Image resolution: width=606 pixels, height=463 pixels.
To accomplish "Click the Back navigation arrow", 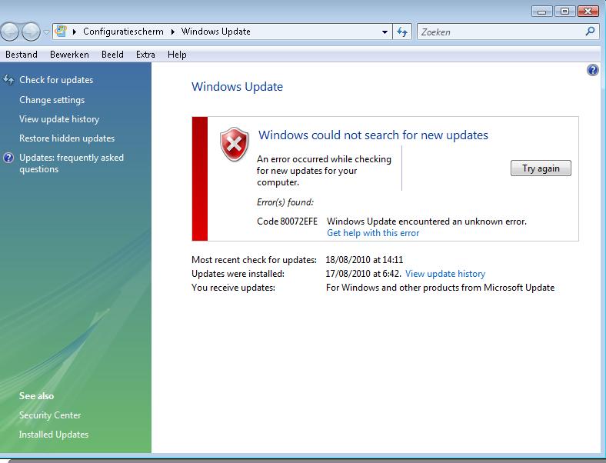I will click(x=10, y=32).
